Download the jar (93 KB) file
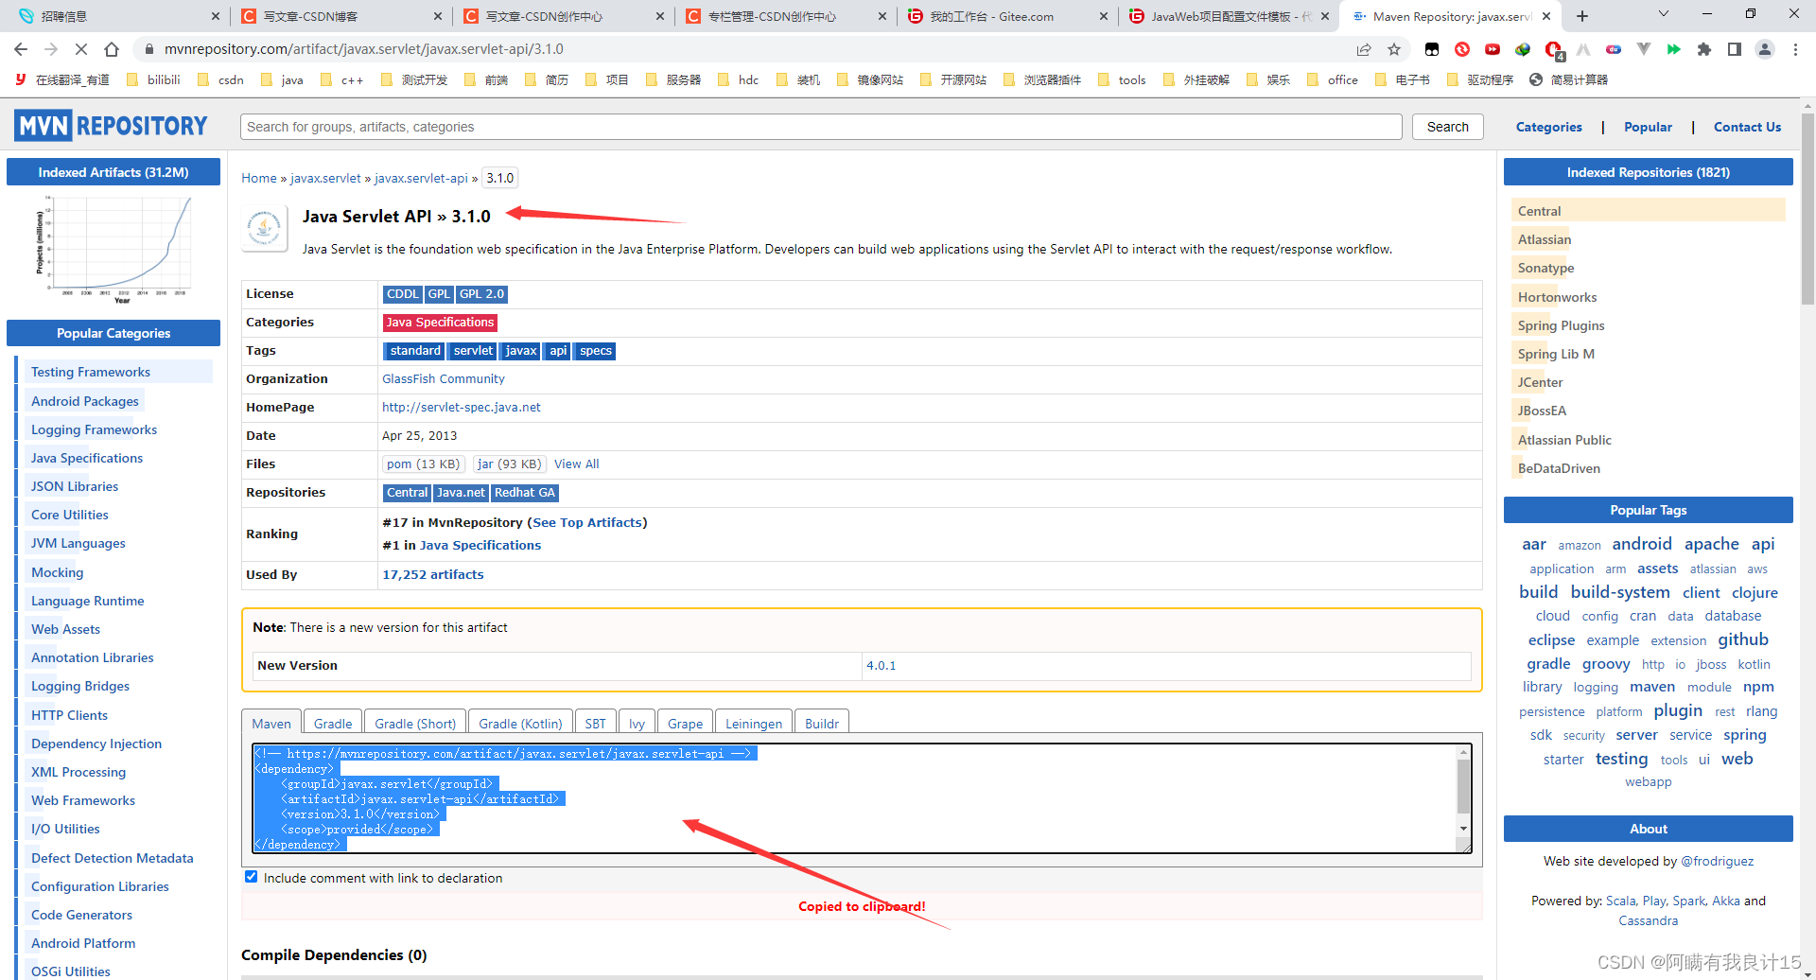The height and width of the screenshot is (980, 1816). pos(509,464)
